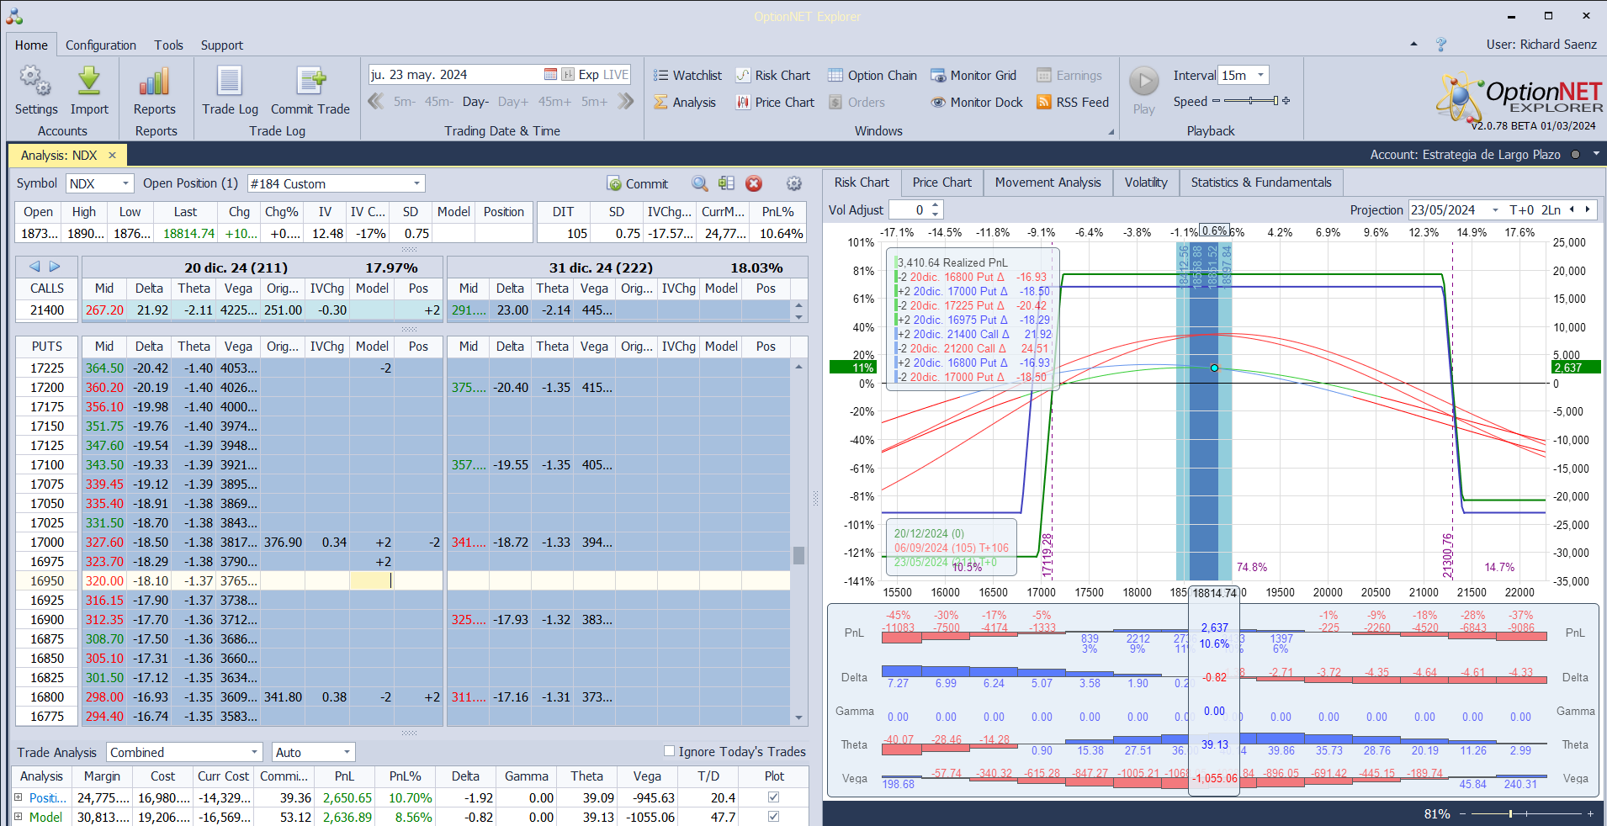Toggle Plot checkbox for Model row
This screenshot has width=1607, height=826.
tap(773, 816)
